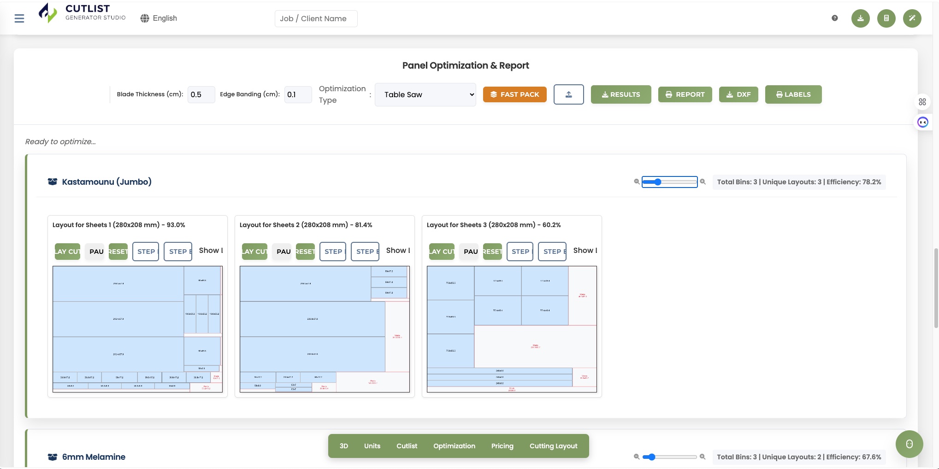This screenshot has height=469, width=939.
Task: Generate a report with the REPORT button
Action: tap(685, 94)
